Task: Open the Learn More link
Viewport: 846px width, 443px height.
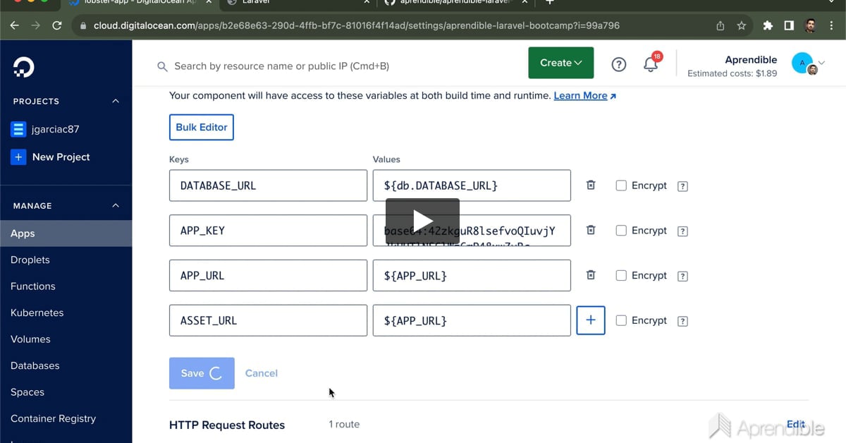Action: pos(585,95)
